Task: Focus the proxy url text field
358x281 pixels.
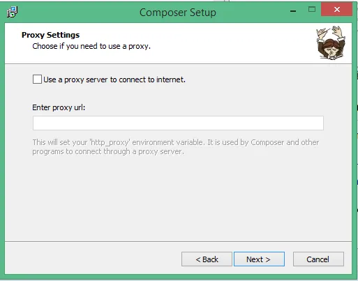Action: (x=178, y=123)
